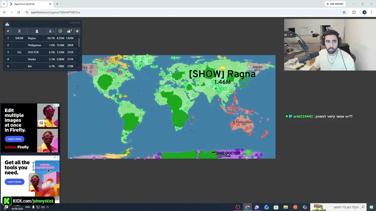Click the [SHOW] Ragna label on map
376x211 pixels.
[x=222, y=74]
